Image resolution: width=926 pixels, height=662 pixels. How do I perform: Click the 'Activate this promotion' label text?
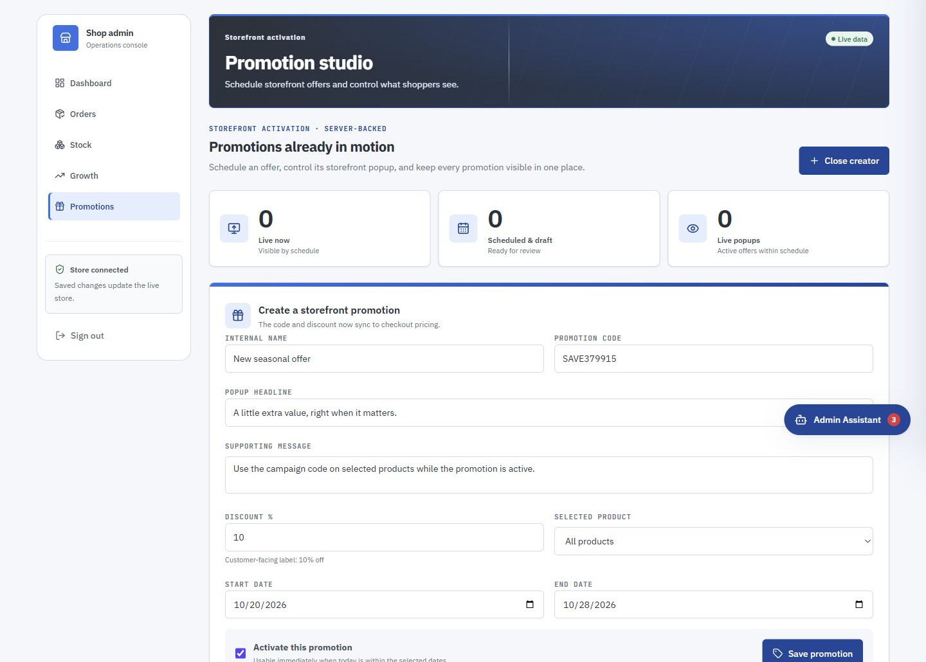coord(303,647)
